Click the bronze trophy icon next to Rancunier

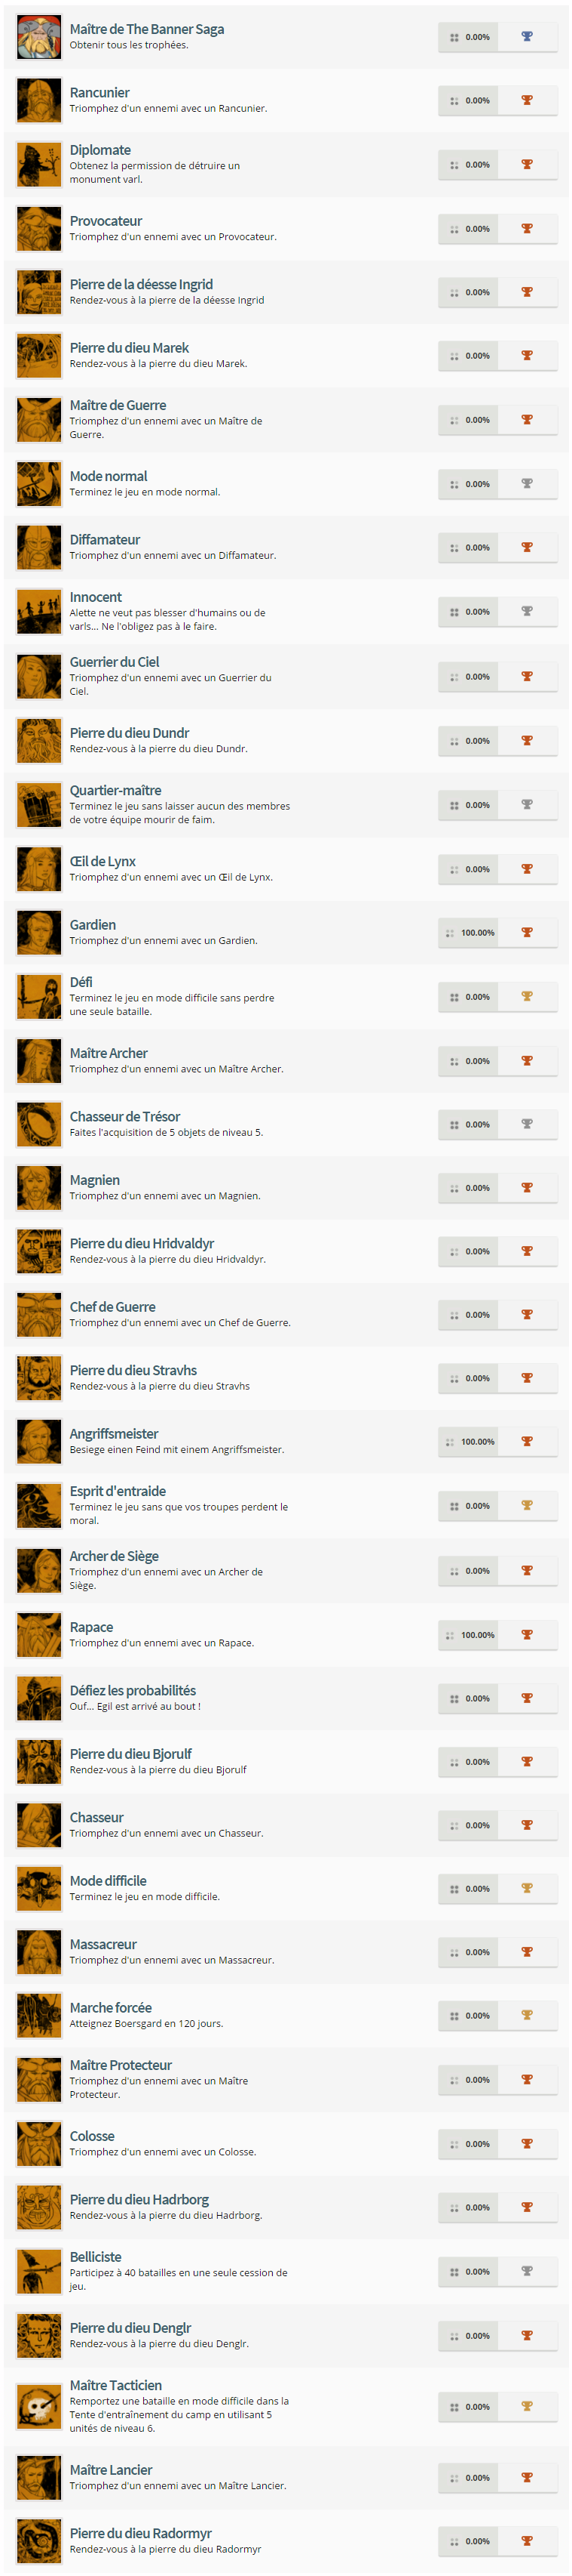click(x=527, y=101)
